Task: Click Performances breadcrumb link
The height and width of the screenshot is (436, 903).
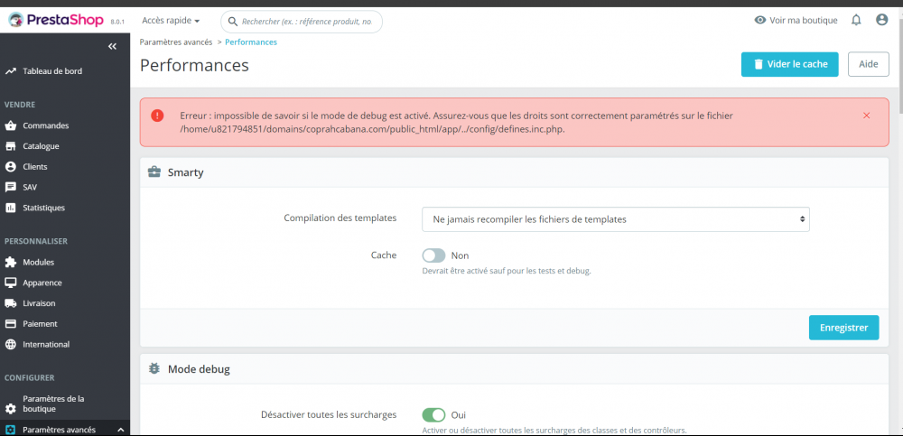Action: [x=251, y=42]
